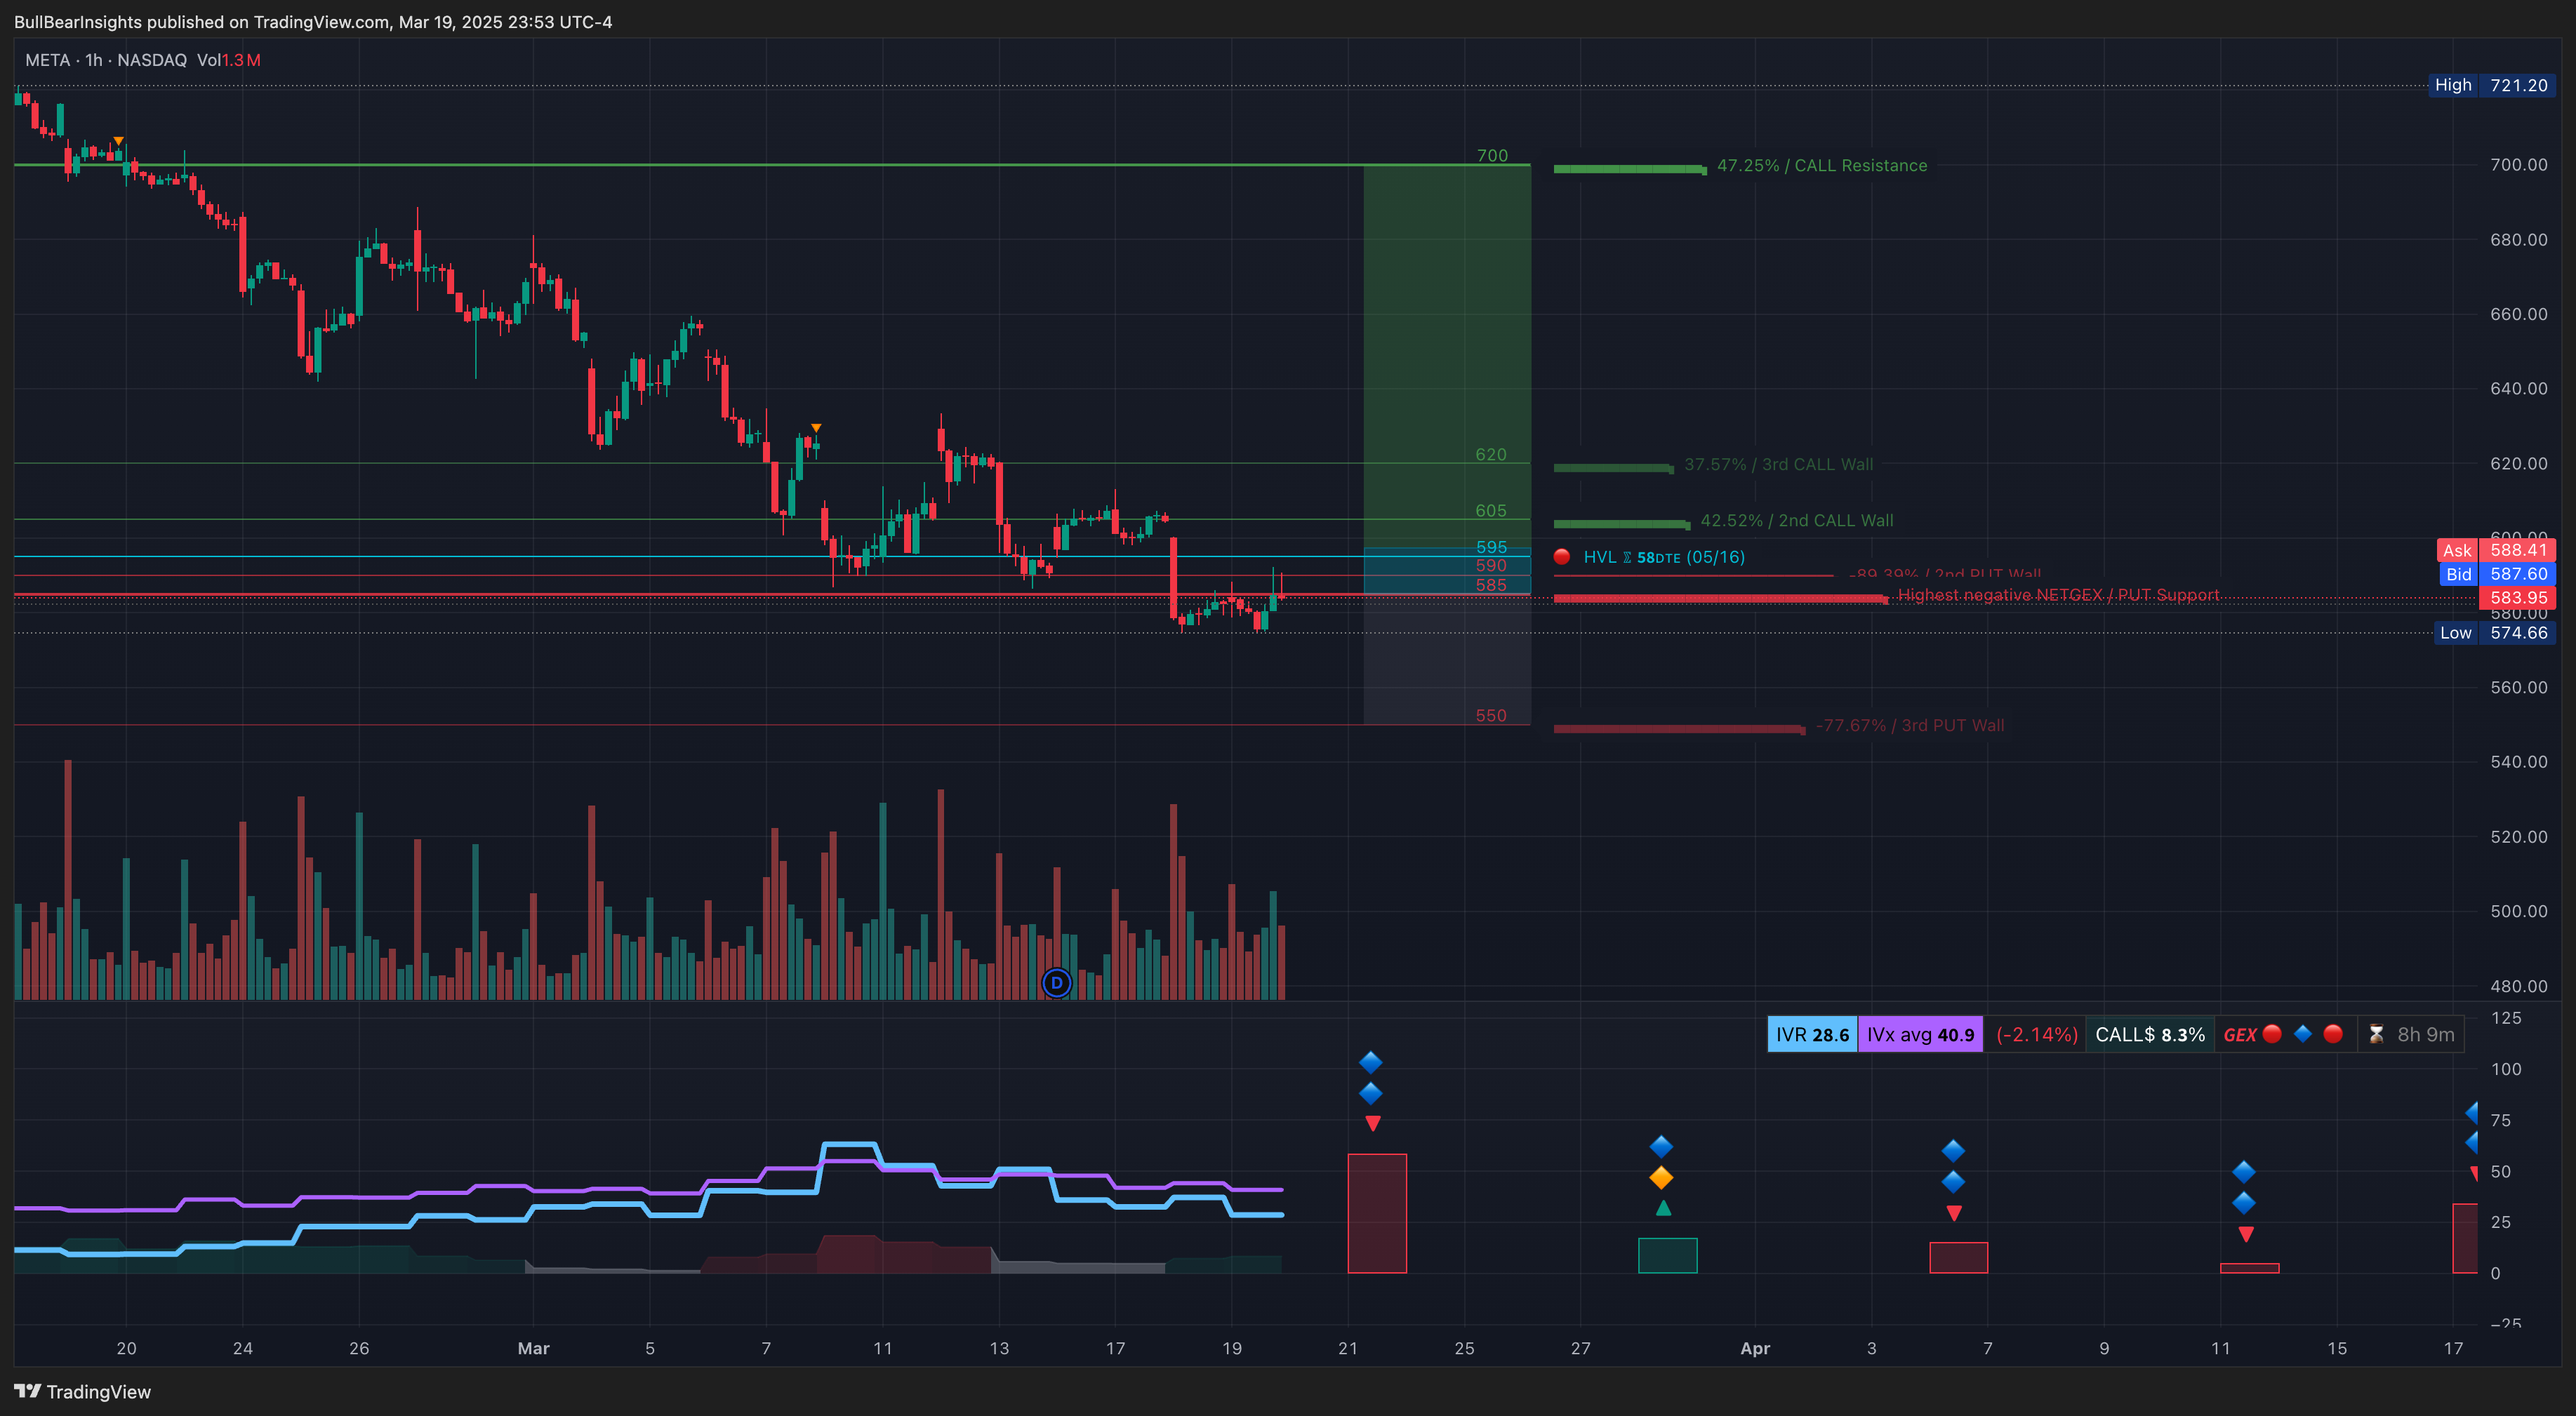2576x1416 pixels.
Task: Click the red 583.95 last price label
Action: point(2517,597)
